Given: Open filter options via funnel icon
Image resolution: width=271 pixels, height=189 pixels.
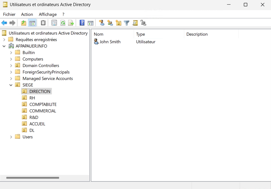Looking at the screenshot, I should pos(126,23).
